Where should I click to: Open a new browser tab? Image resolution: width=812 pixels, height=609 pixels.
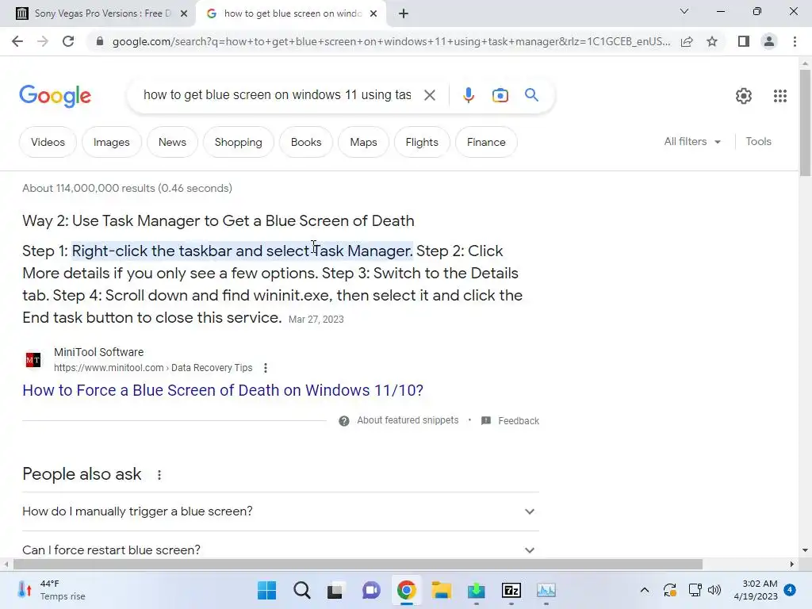tap(404, 13)
